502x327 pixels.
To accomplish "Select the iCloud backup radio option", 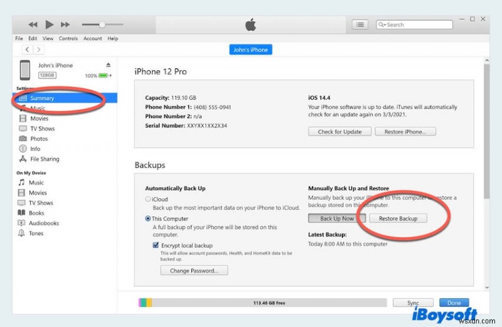I will [x=148, y=199].
